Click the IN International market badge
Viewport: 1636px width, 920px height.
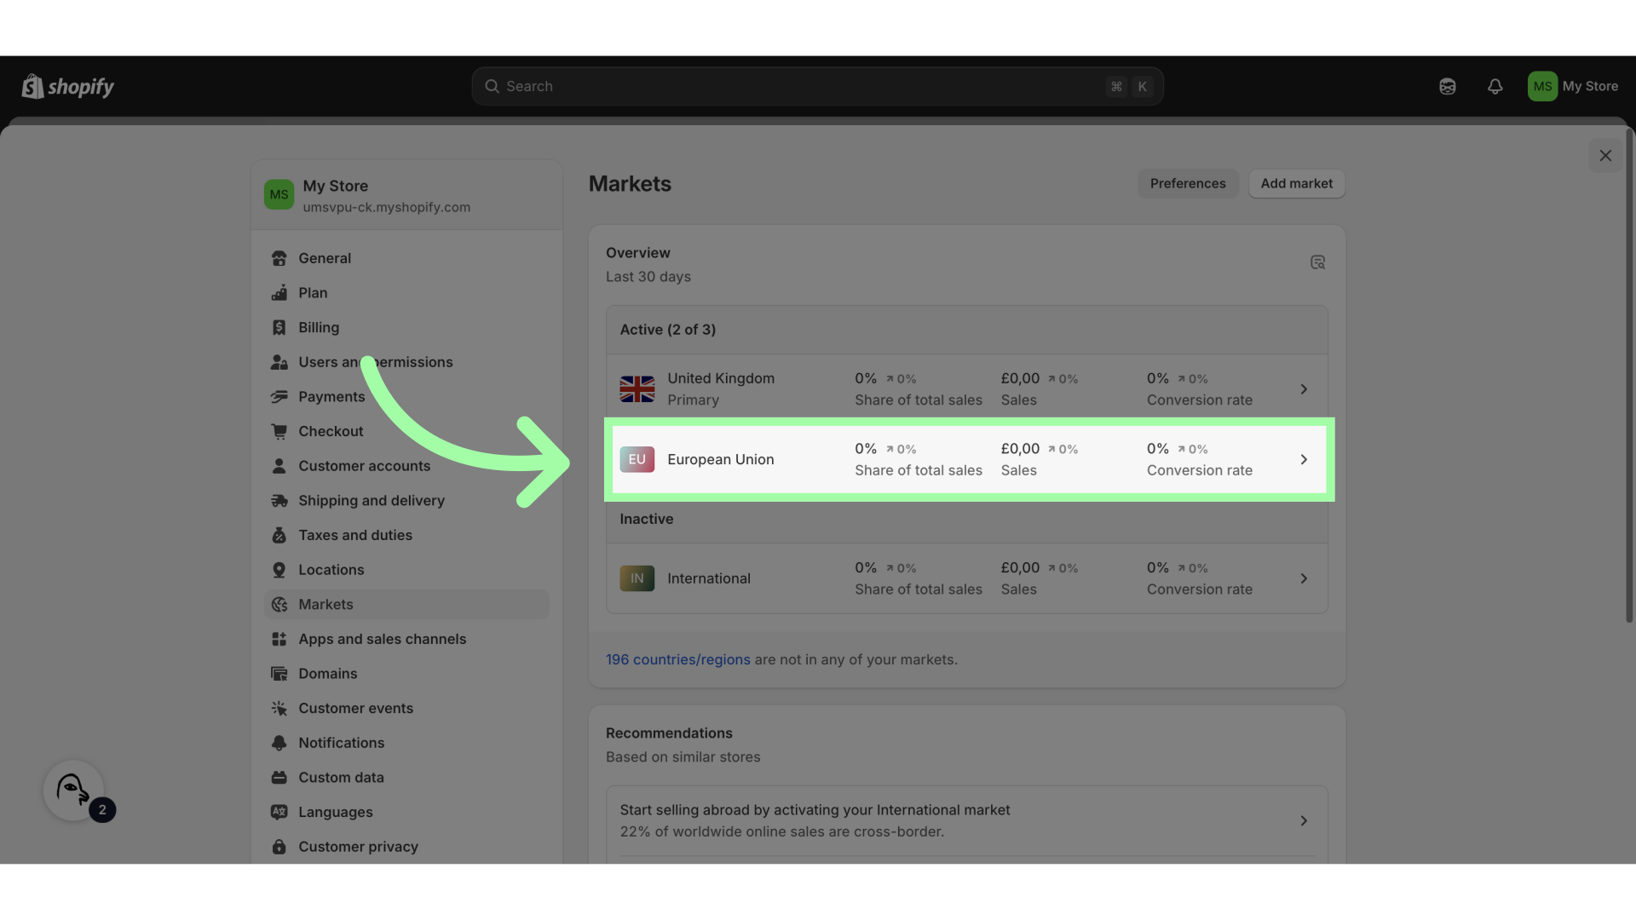pyautogui.click(x=637, y=578)
